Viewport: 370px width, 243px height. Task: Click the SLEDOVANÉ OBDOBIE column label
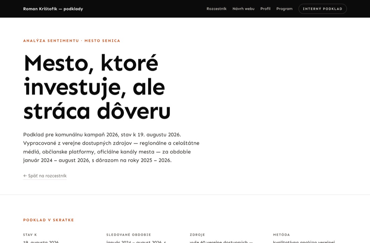[128, 235]
